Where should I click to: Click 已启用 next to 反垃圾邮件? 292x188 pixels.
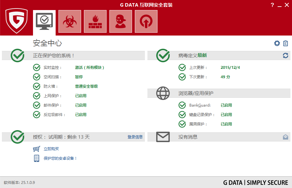point(81,114)
